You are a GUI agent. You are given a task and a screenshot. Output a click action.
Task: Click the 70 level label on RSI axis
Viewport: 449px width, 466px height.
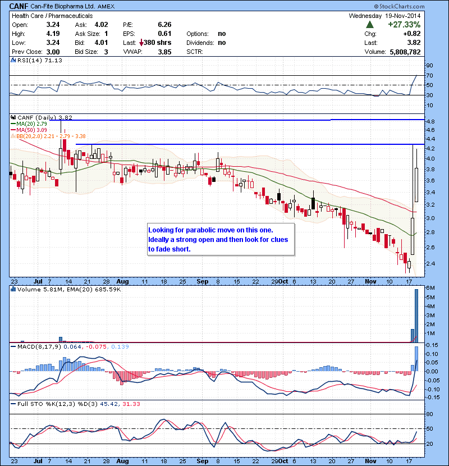tap(429, 75)
